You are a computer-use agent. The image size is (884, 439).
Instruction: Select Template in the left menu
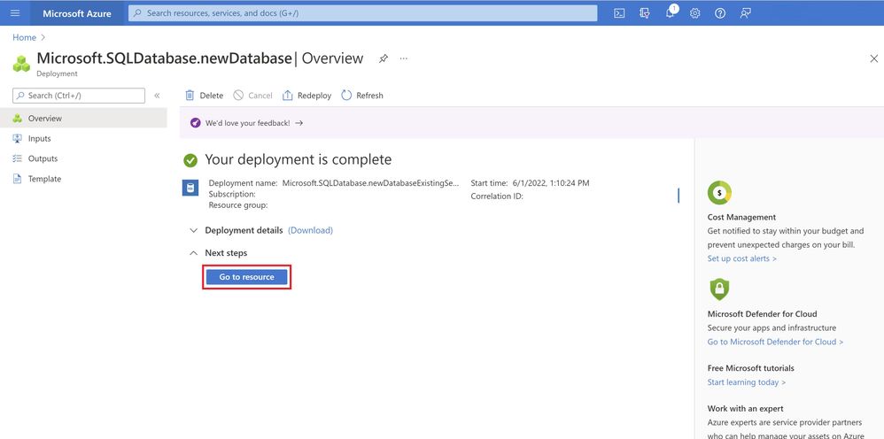[x=83, y=179]
